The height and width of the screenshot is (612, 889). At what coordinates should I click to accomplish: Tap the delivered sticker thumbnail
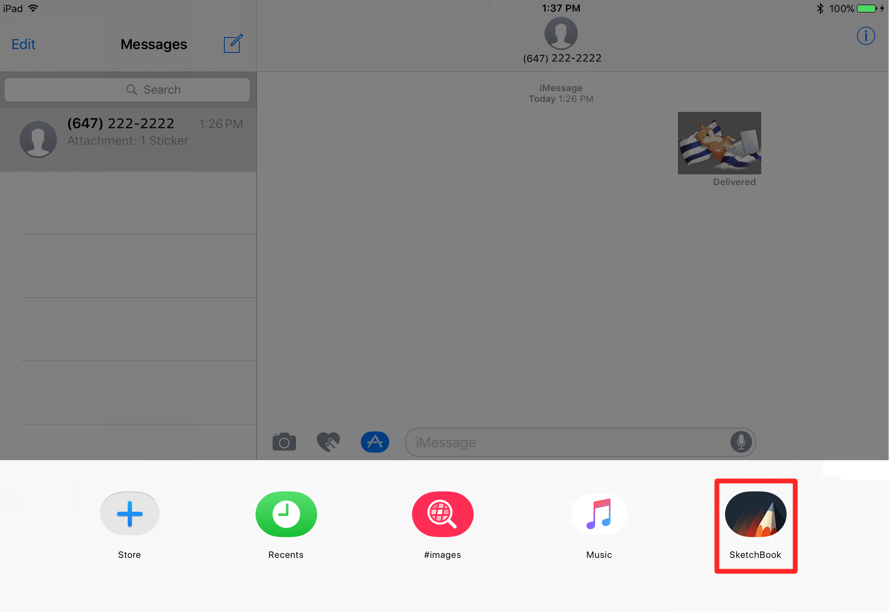720,142
